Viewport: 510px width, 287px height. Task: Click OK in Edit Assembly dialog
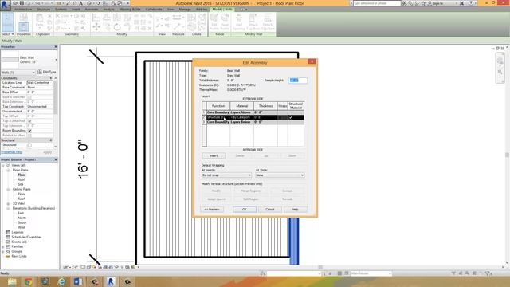coord(245,210)
